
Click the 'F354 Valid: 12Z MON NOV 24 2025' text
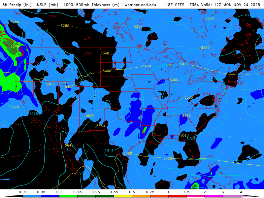pyautogui.click(x=225, y=5)
